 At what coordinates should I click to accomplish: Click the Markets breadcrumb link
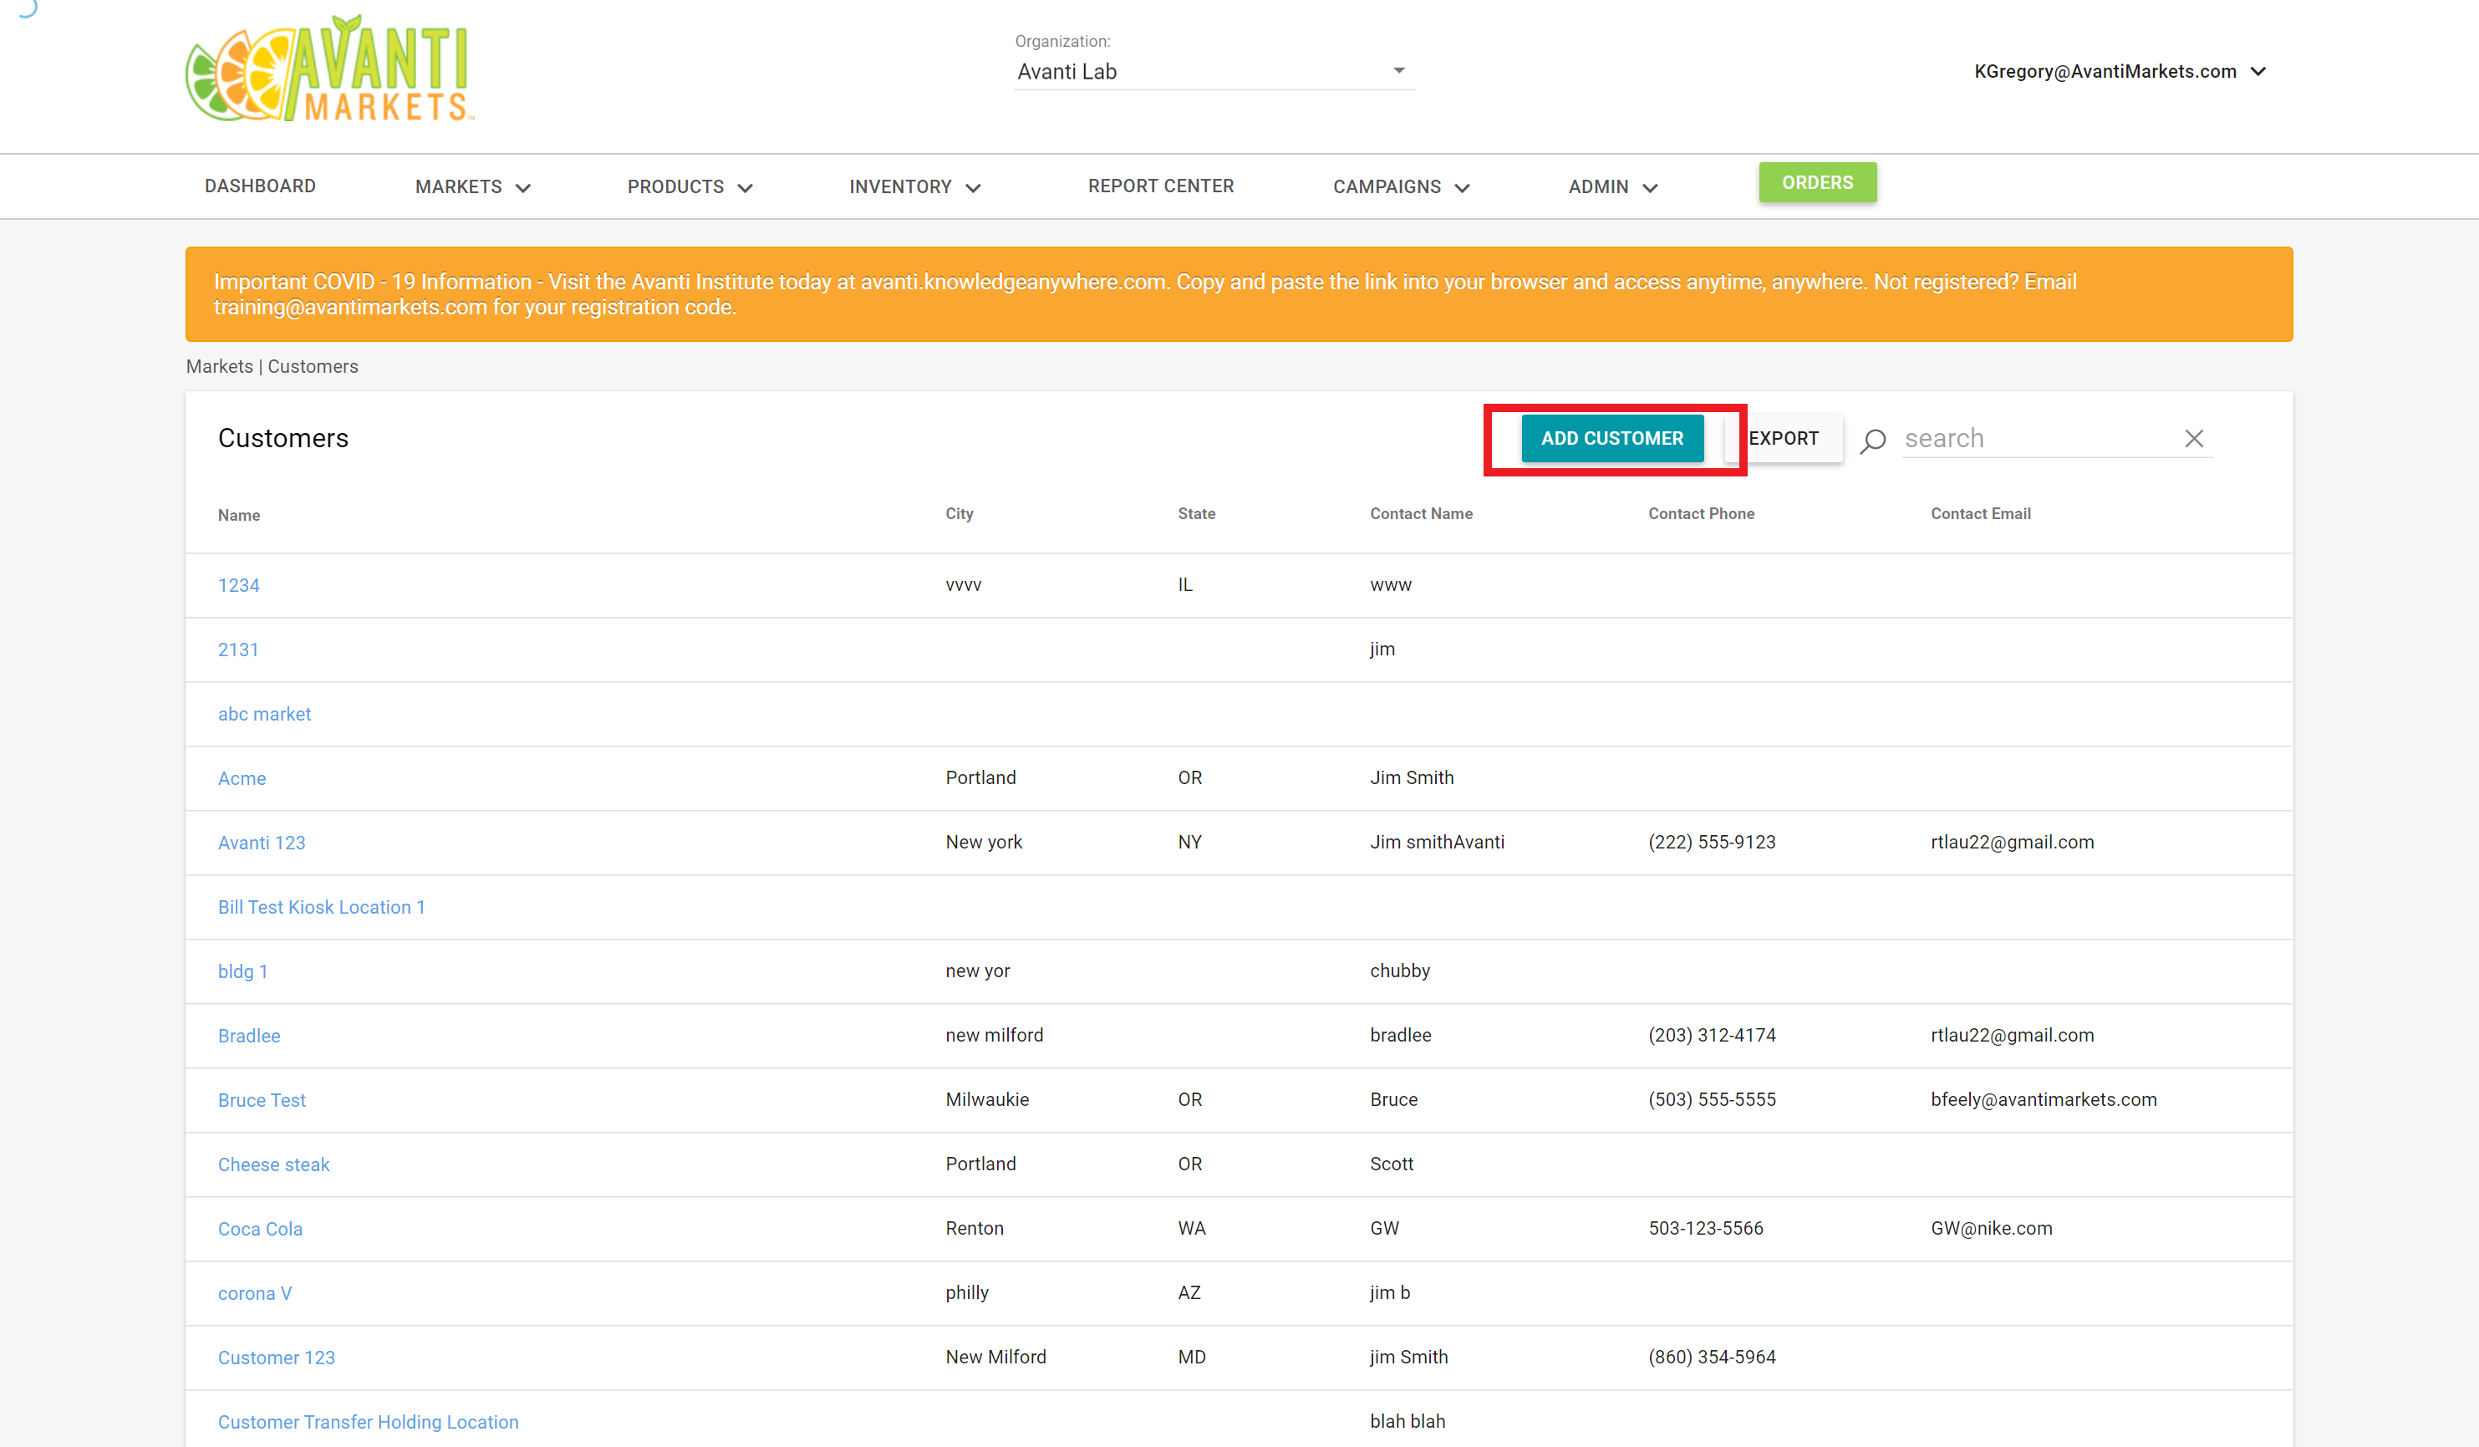pyautogui.click(x=219, y=366)
